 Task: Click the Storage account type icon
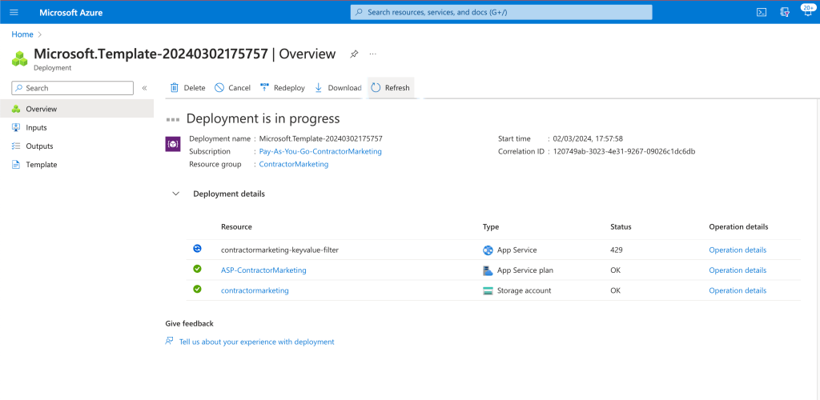point(488,291)
